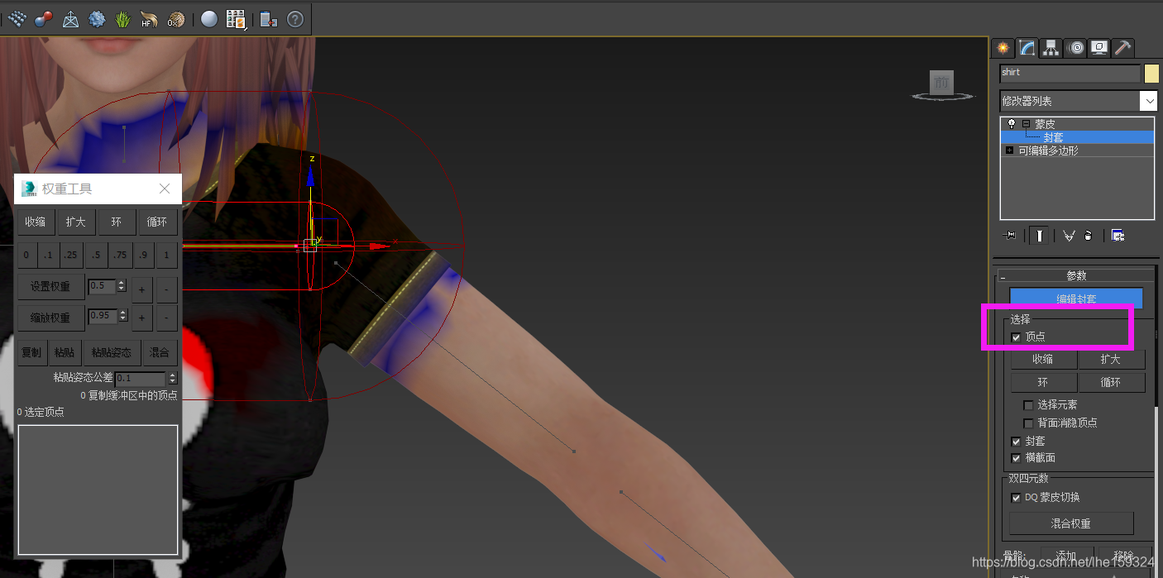Viewport: 1163px width, 578px height.
Task: Click the configure modifier sets icon
Action: point(1118,236)
